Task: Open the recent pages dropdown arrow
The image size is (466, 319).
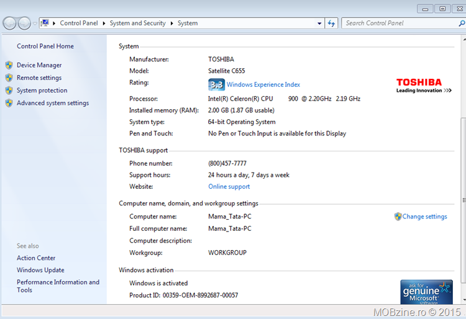Action: [x=35, y=24]
